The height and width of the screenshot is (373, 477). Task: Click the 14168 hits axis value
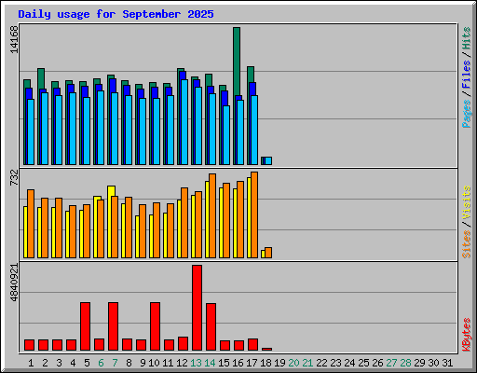pyautogui.click(x=14, y=39)
